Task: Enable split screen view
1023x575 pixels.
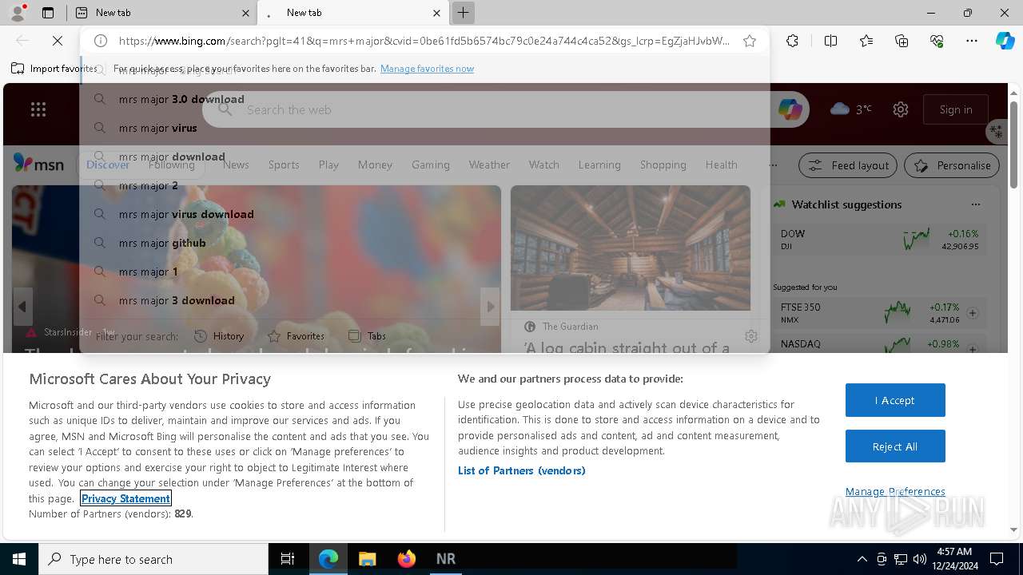Action: [830, 41]
